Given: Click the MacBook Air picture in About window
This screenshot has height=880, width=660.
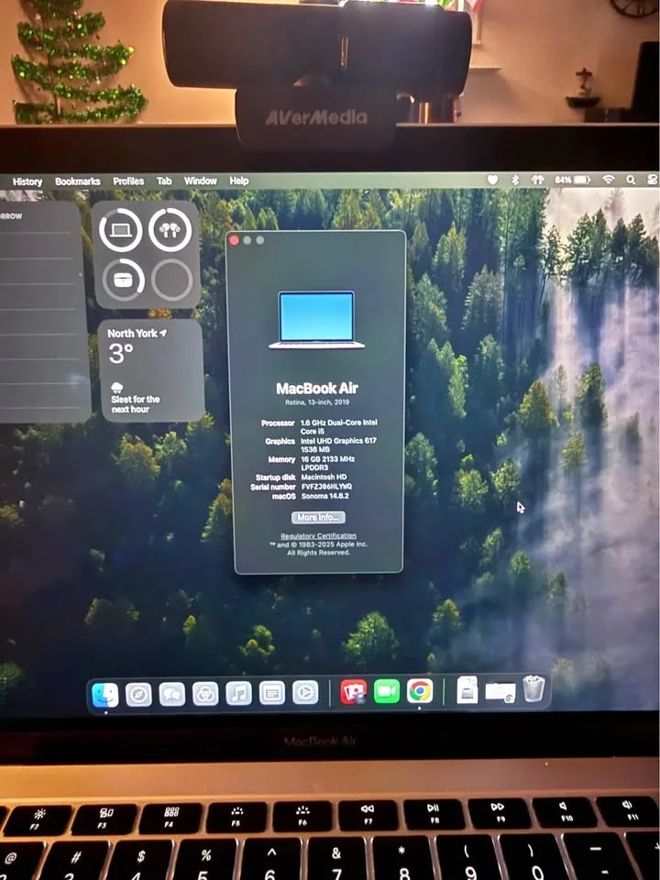Looking at the screenshot, I should click(x=317, y=320).
